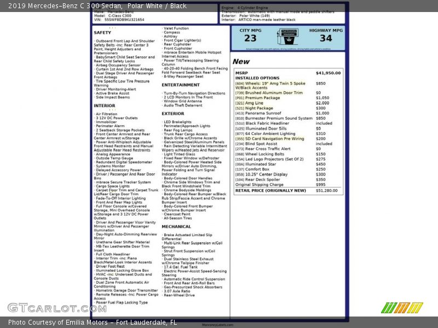Click the '$51,280.00' retail price

(326, 191)
